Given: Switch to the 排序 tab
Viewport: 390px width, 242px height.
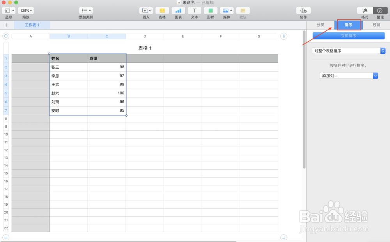Looking at the screenshot, I should tap(348, 25).
